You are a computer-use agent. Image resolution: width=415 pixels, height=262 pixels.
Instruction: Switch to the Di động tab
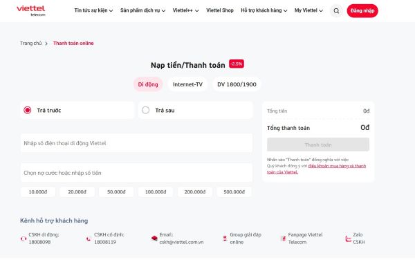[148, 84]
